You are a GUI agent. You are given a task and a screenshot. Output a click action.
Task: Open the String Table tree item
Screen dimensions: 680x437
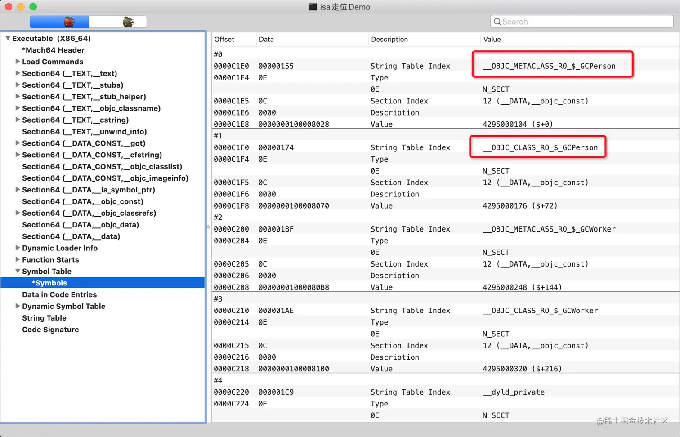(x=44, y=318)
